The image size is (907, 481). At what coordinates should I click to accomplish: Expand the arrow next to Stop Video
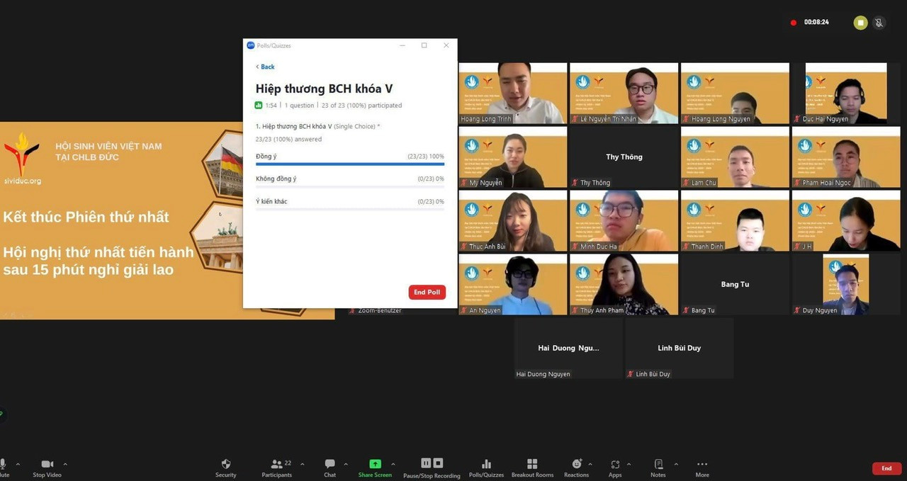click(65, 465)
